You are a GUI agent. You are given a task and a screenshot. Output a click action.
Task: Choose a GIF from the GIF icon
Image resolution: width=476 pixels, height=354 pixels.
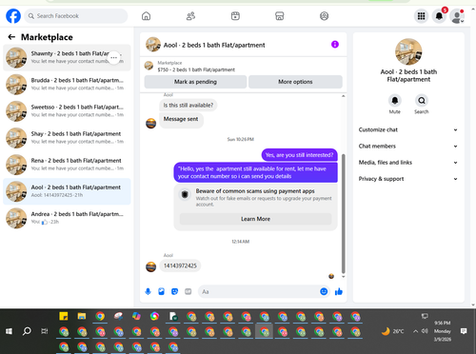coord(188,291)
